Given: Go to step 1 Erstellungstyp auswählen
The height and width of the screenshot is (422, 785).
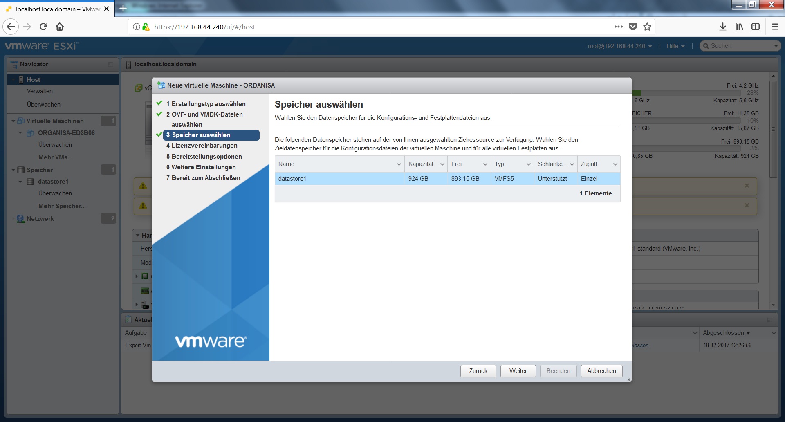Looking at the screenshot, I should pyautogui.click(x=208, y=104).
